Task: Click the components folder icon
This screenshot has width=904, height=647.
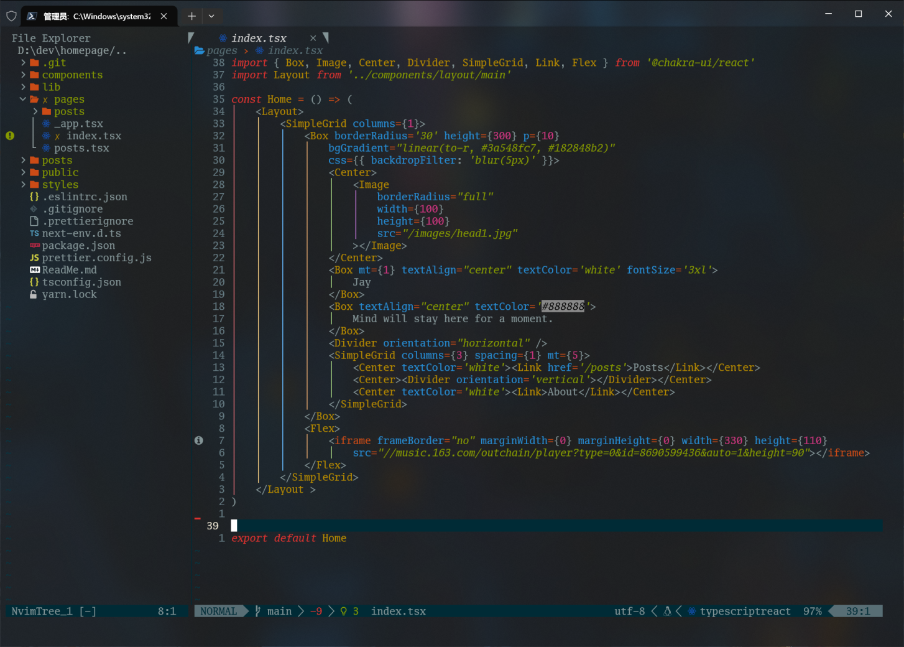Action: [x=34, y=75]
